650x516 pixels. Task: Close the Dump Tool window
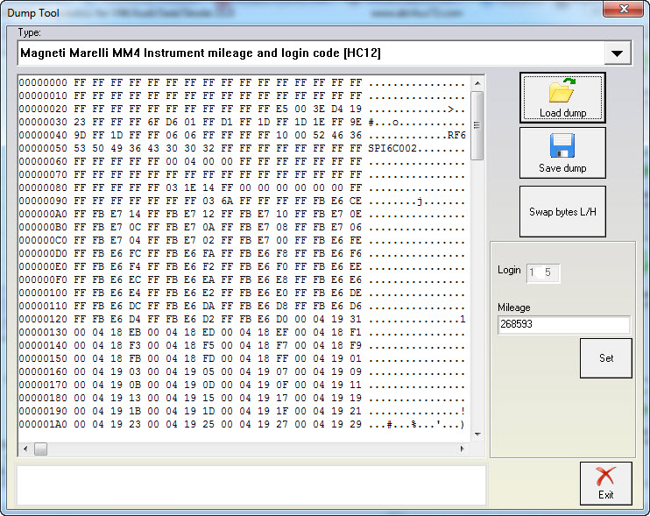pyautogui.click(x=623, y=9)
